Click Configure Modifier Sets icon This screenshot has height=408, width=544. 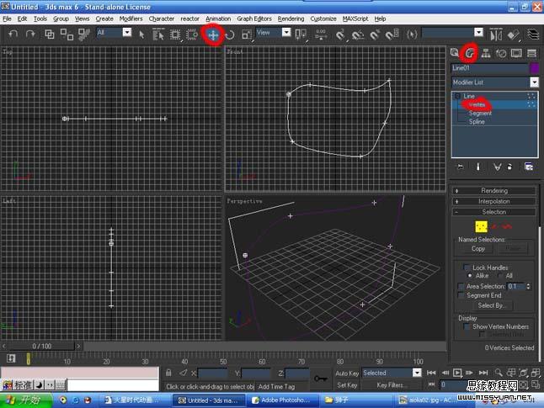529,167
